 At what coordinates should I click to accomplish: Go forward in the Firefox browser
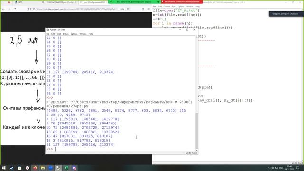(x=9, y=9)
